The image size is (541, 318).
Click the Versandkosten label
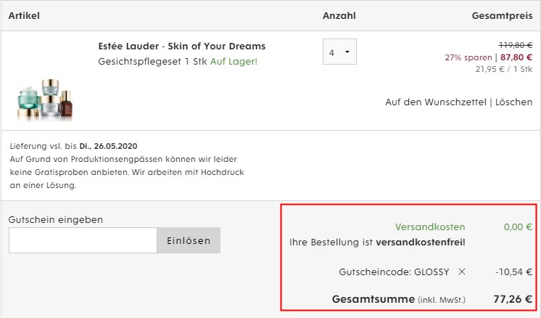pos(430,227)
